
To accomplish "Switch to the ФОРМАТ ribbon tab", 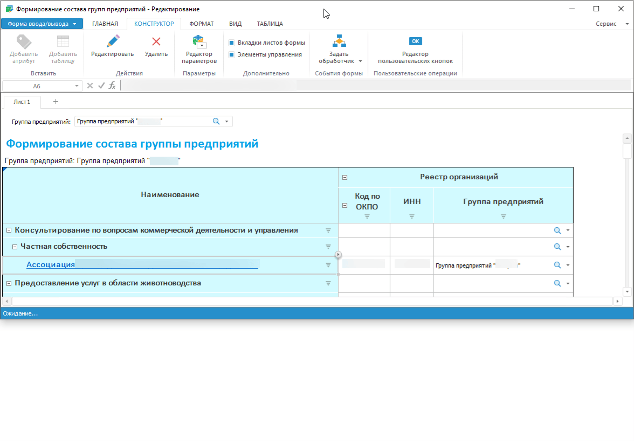I will click(x=201, y=24).
